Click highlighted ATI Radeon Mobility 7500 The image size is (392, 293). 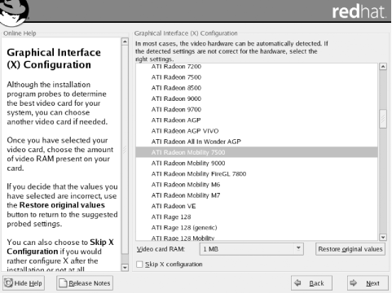pyautogui.click(x=257, y=152)
